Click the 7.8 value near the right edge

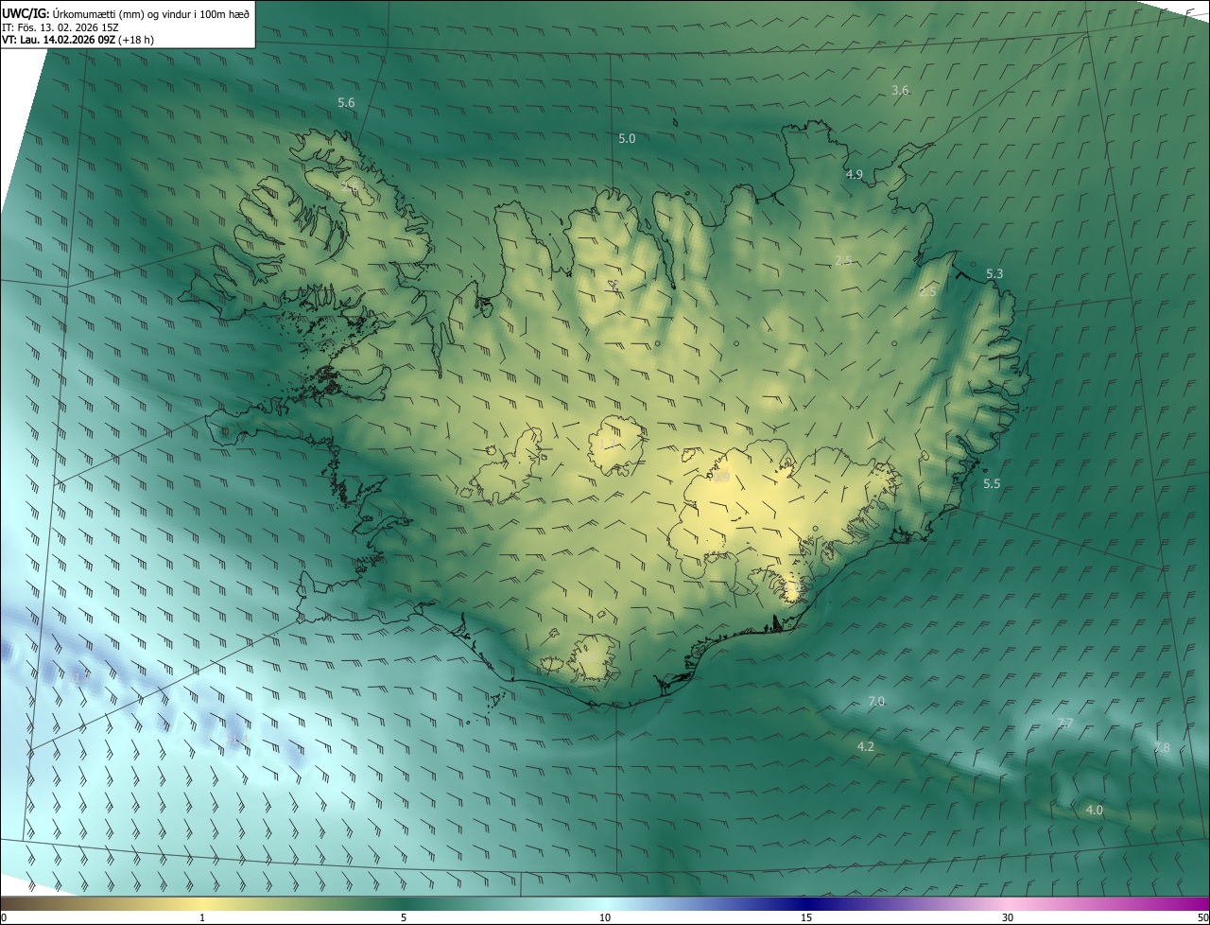coord(1162,747)
